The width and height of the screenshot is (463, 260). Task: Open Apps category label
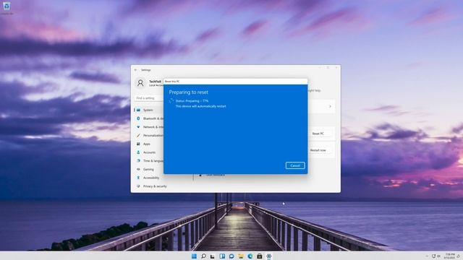point(147,144)
